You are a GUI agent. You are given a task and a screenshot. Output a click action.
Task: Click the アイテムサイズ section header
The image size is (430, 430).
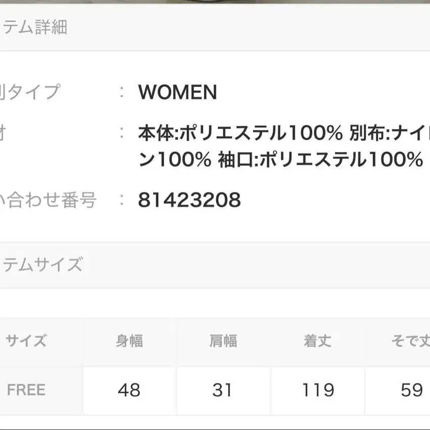pos(42,265)
